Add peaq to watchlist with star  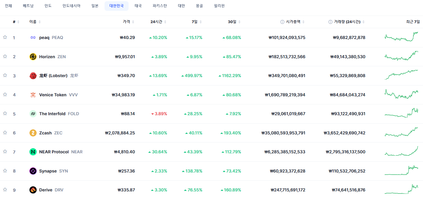tap(5, 37)
